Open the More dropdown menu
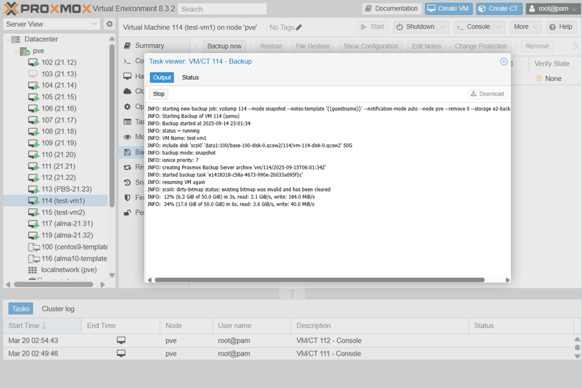 [x=525, y=27]
